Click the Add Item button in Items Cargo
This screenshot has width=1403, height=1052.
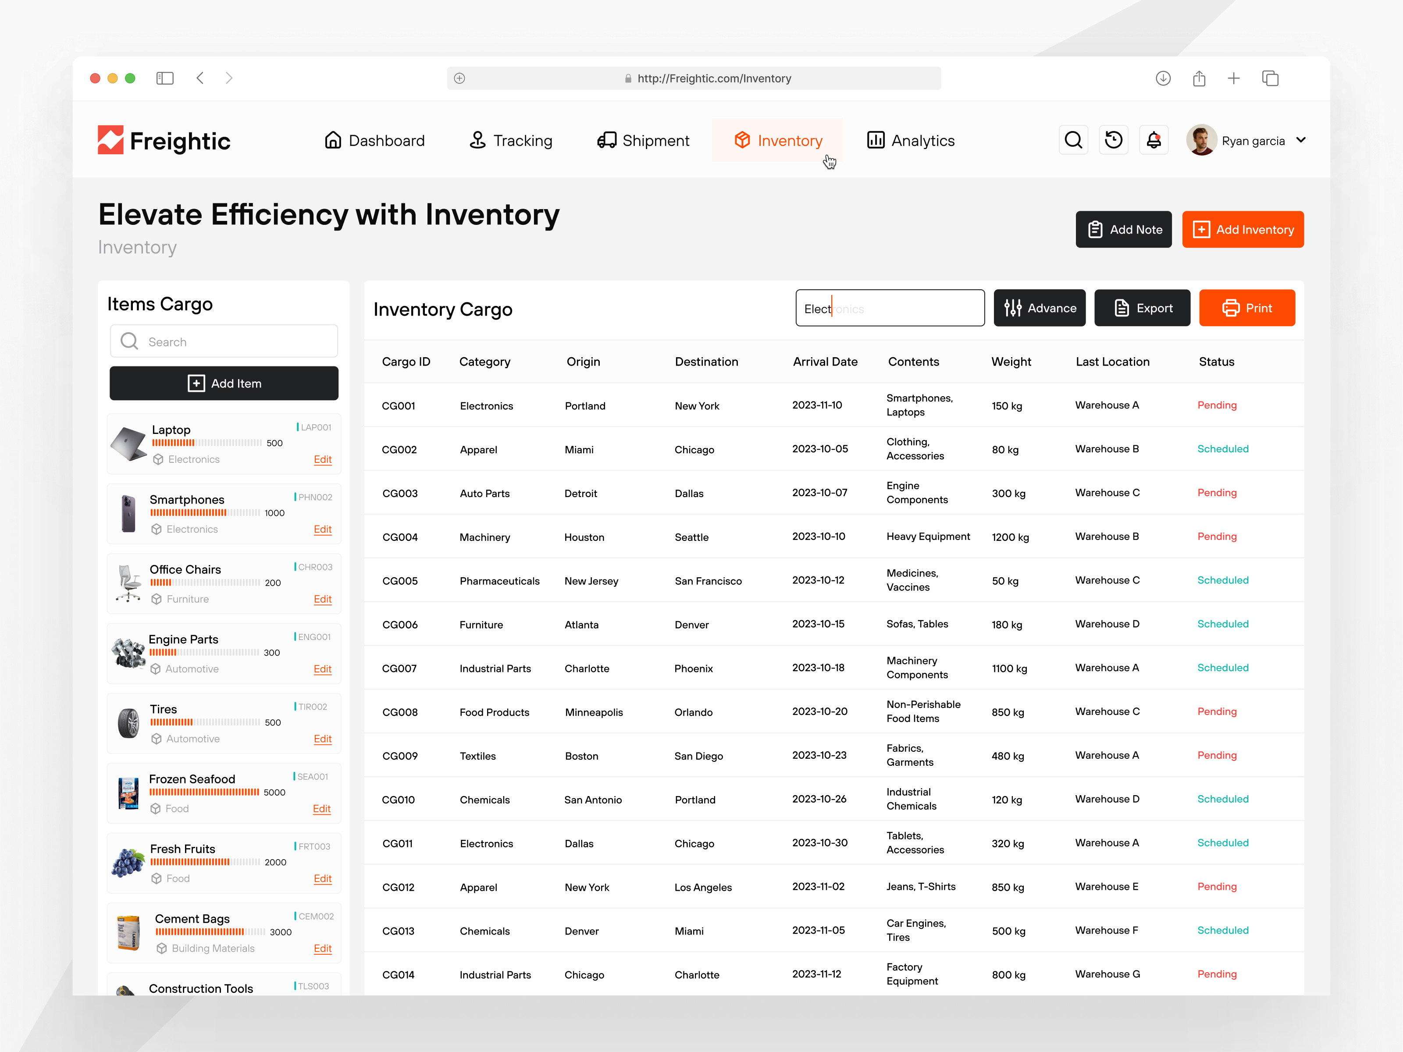224,383
